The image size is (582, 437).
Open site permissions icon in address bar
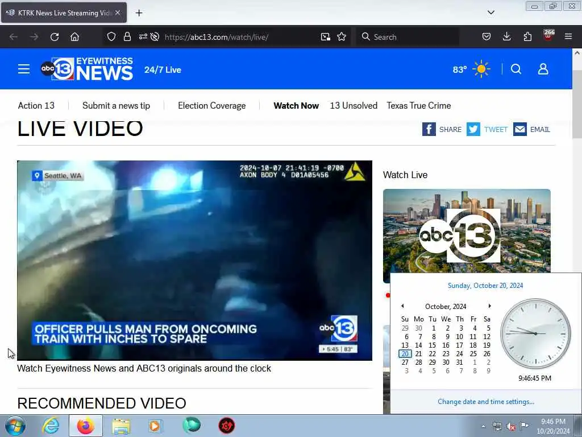(x=143, y=36)
